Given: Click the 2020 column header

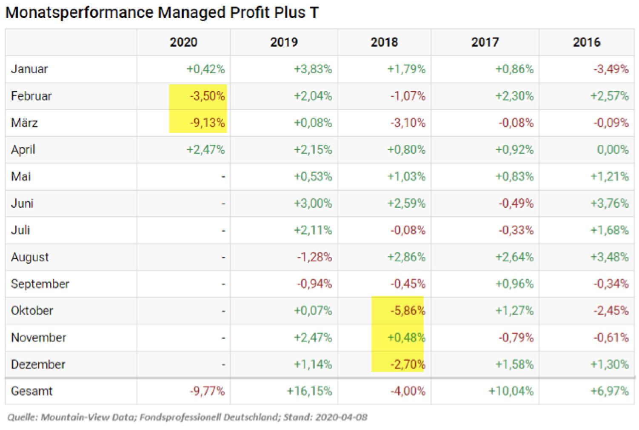Looking at the screenshot, I should (183, 42).
